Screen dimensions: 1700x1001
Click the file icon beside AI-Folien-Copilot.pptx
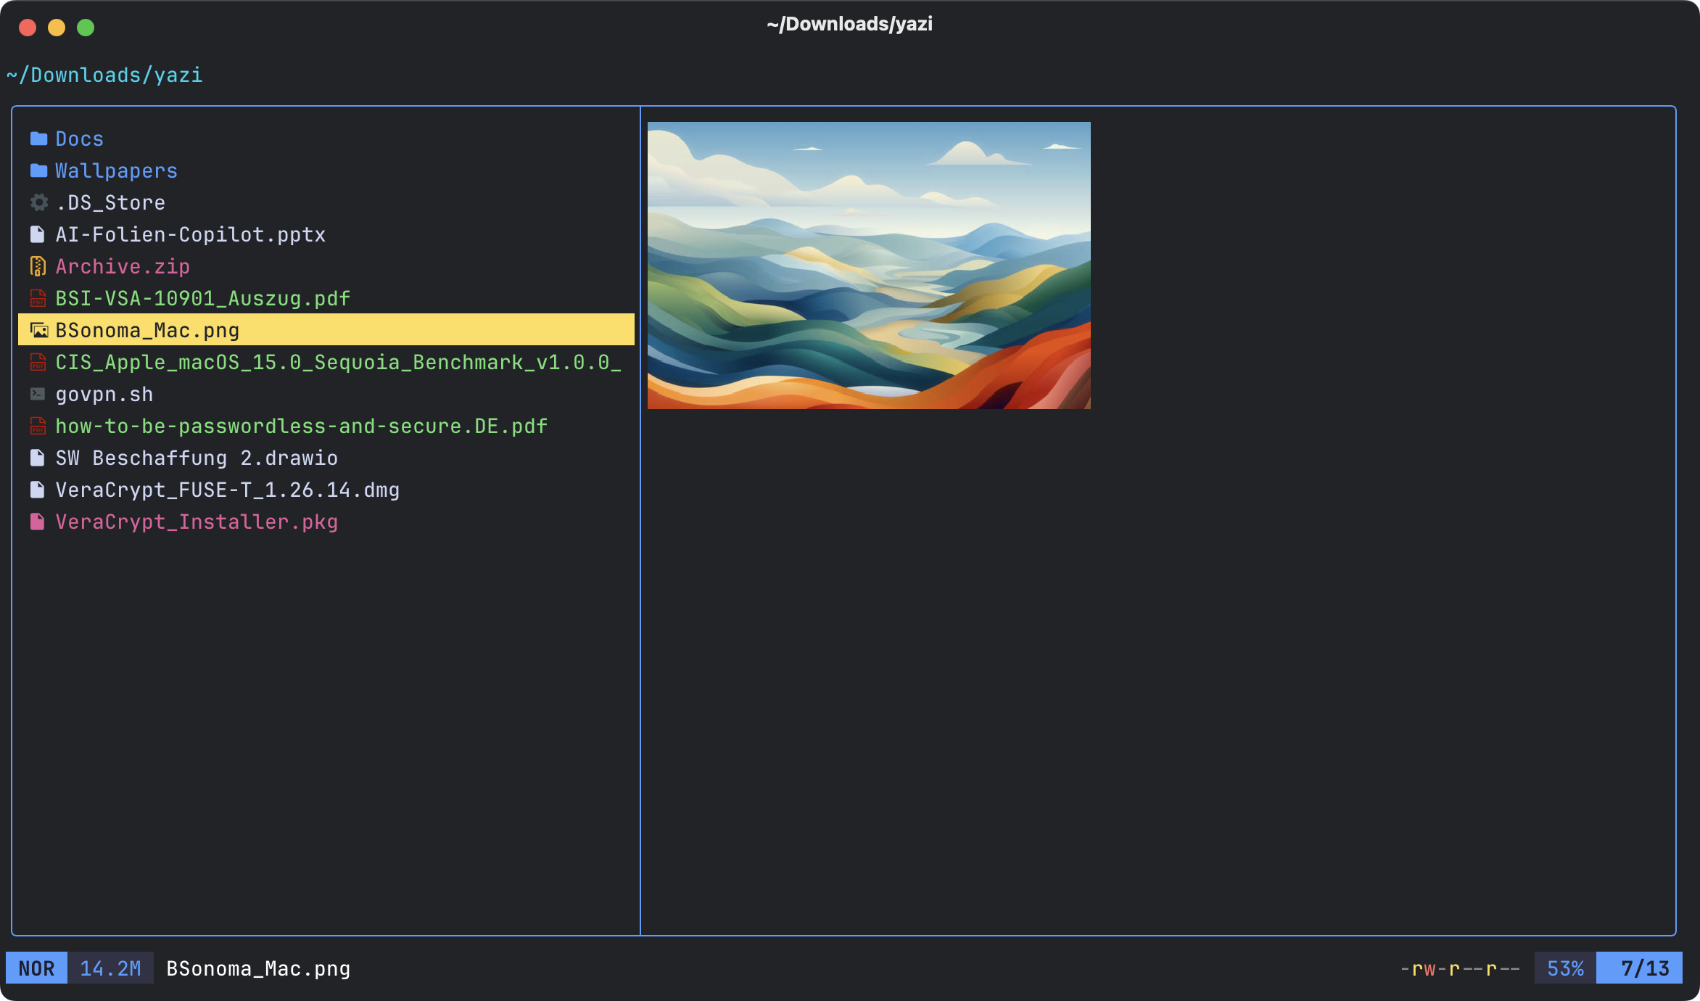click(x=38, y=234)
